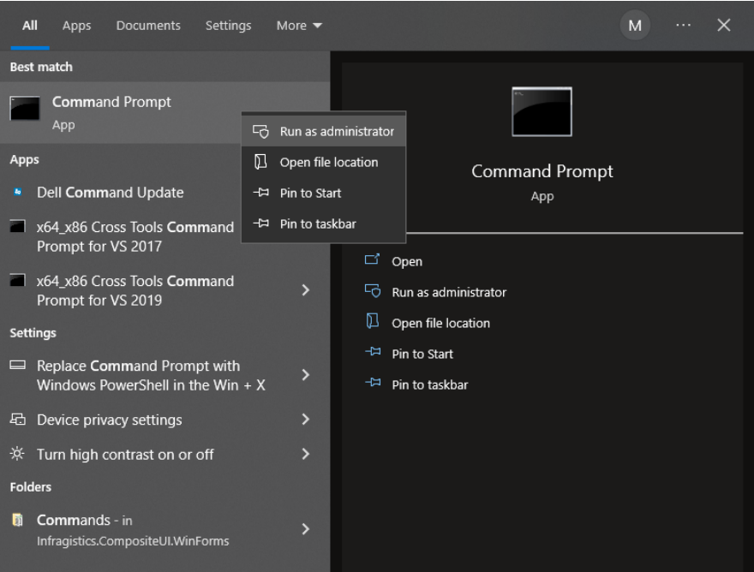
Task: Click the M user account avatar
Action: [x=635, y=26]
